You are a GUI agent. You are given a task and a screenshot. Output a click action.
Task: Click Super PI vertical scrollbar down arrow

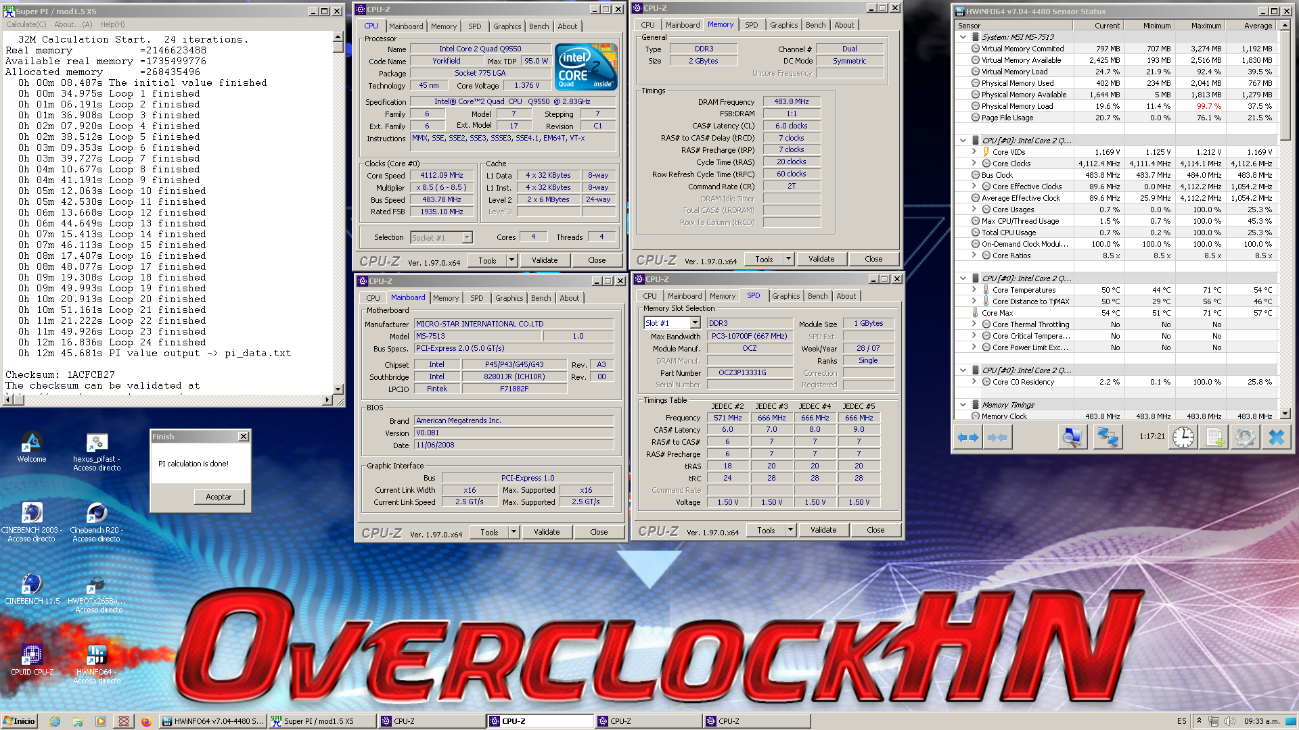338,389
